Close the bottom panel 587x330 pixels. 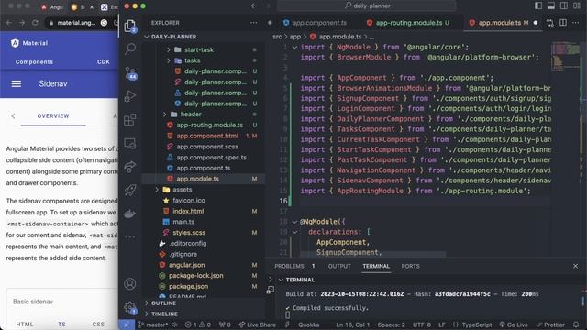575,266
